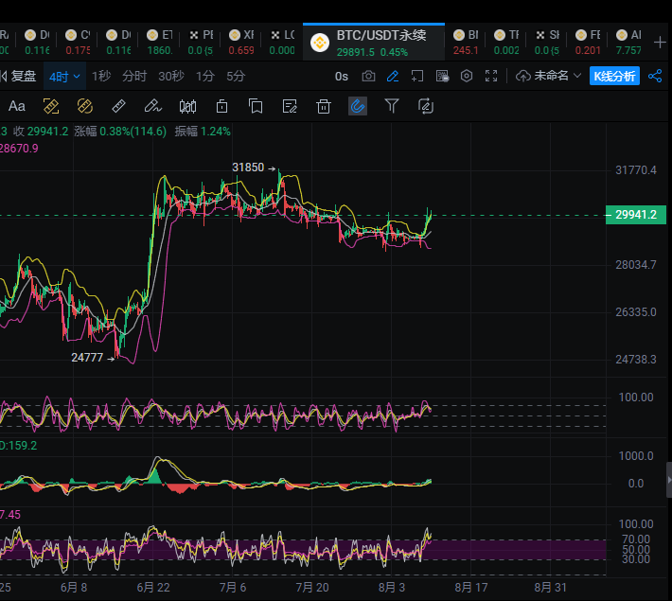
Task: Click the chart image minus icon
Action: tap(442, 77)
